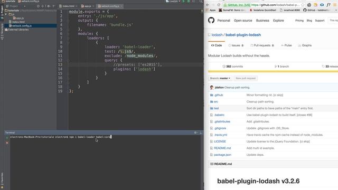Click the LICENSE file icon
Screen dimensions: 338x190
click(x=211, y=141)
